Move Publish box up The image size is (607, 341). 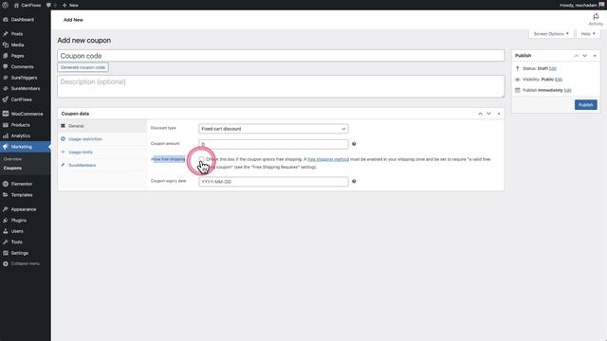click(576, 56)
